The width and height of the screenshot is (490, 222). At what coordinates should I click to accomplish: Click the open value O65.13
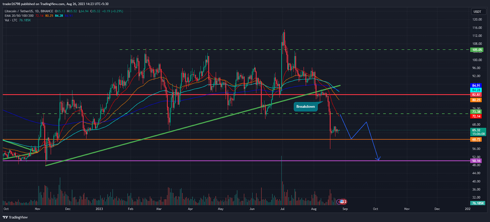[60, 11]
